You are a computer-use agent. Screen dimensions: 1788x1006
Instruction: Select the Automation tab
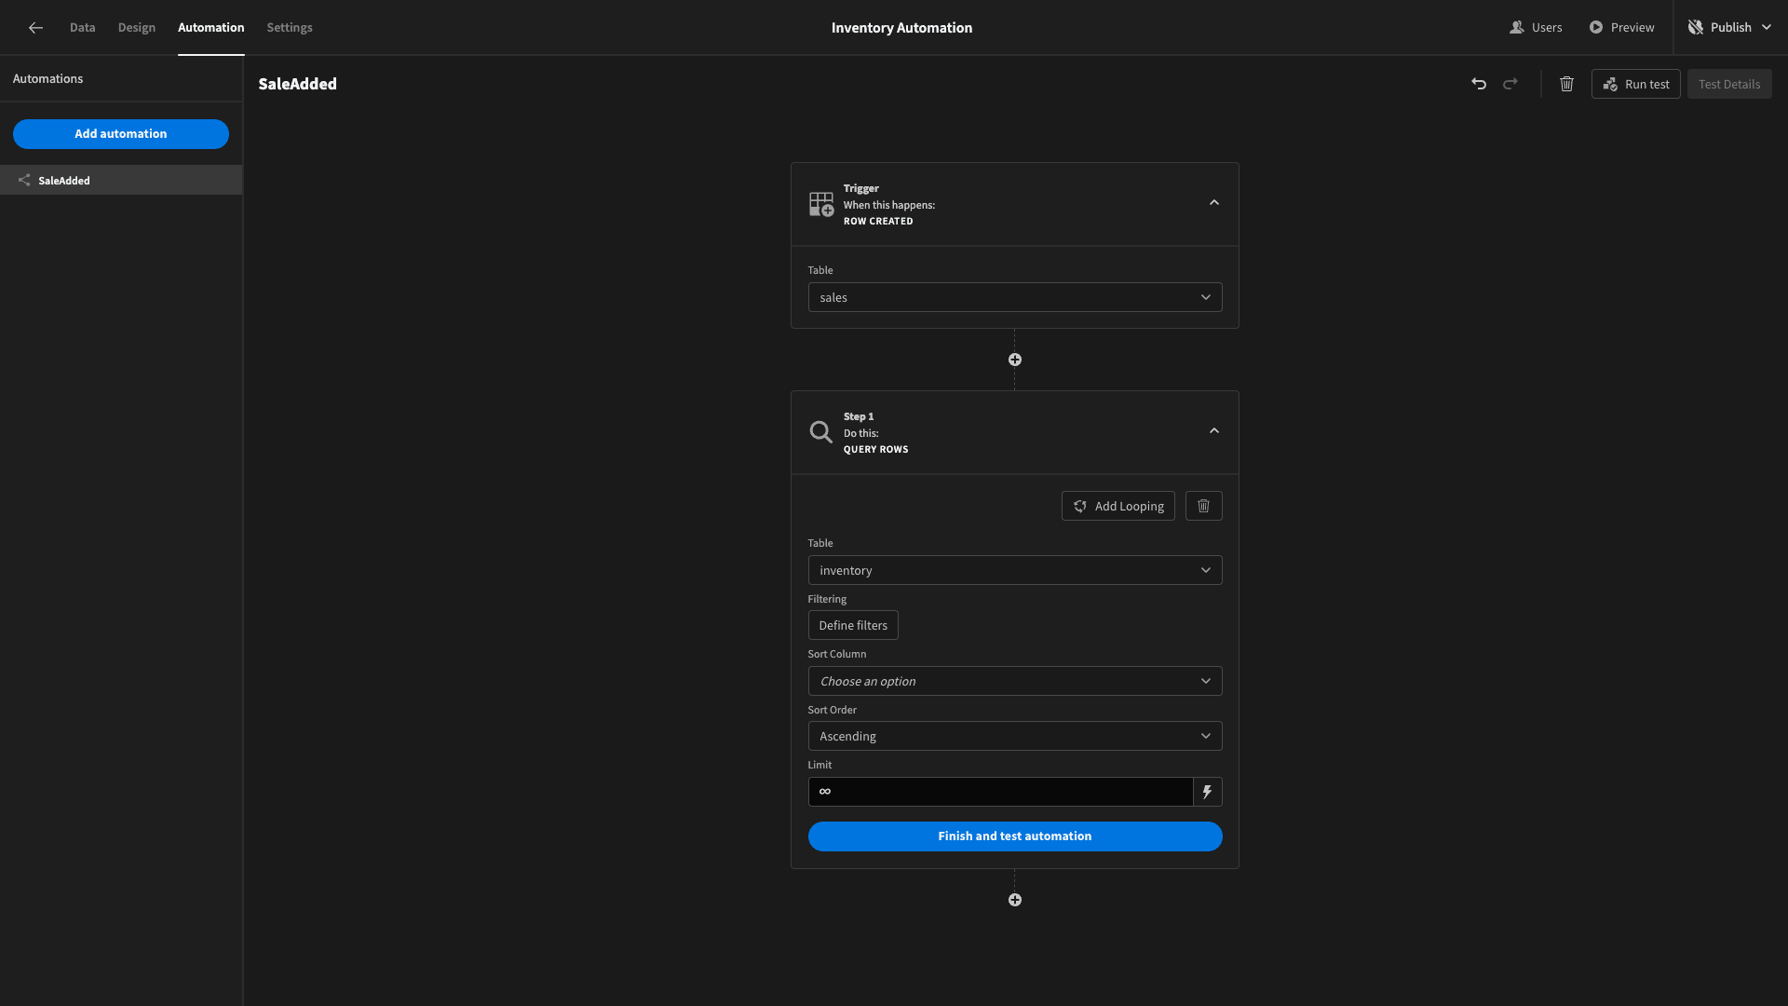tap(211, 28)
